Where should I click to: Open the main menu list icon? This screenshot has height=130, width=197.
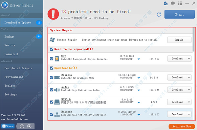point(180,3)
